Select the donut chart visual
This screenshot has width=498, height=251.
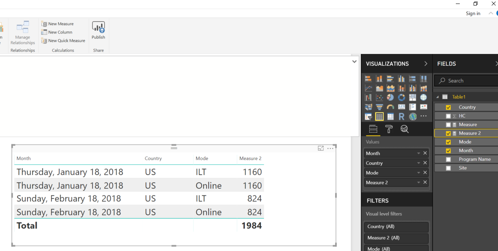(401, 97)
